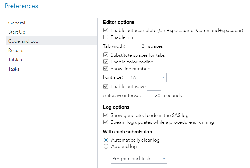Disable the Enable autosave option
Viewport: 250px width, 168px height.
click(106, 86)
